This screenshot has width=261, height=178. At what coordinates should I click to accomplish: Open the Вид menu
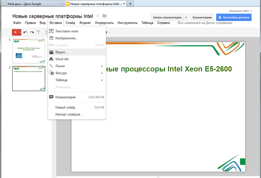[x=43, y=23]
